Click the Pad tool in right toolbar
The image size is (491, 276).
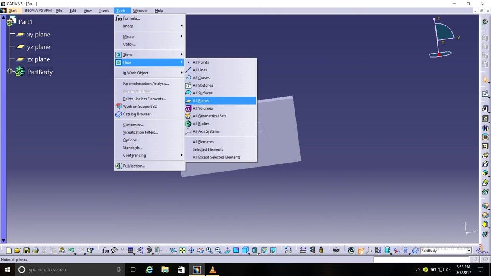coord(485,109)
